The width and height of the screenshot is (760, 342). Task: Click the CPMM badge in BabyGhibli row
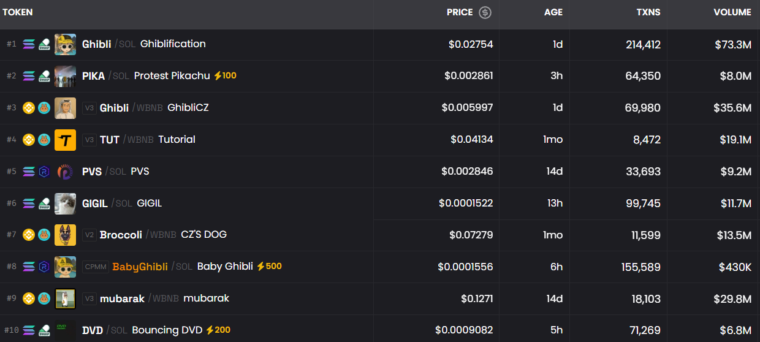[95, 267]
